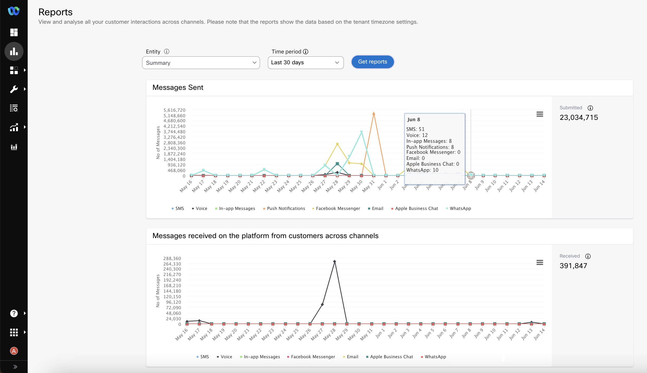Viewport: 647px width, 373px height.
Task: Toggle Email in Messages Sent legend
Action: pyautogui.click(x=375, y=208)
